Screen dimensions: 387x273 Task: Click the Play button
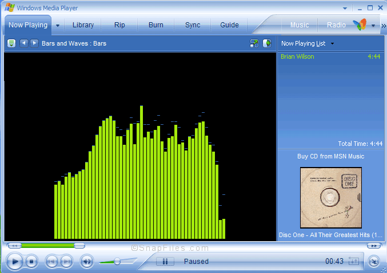[x=14, y=261]
